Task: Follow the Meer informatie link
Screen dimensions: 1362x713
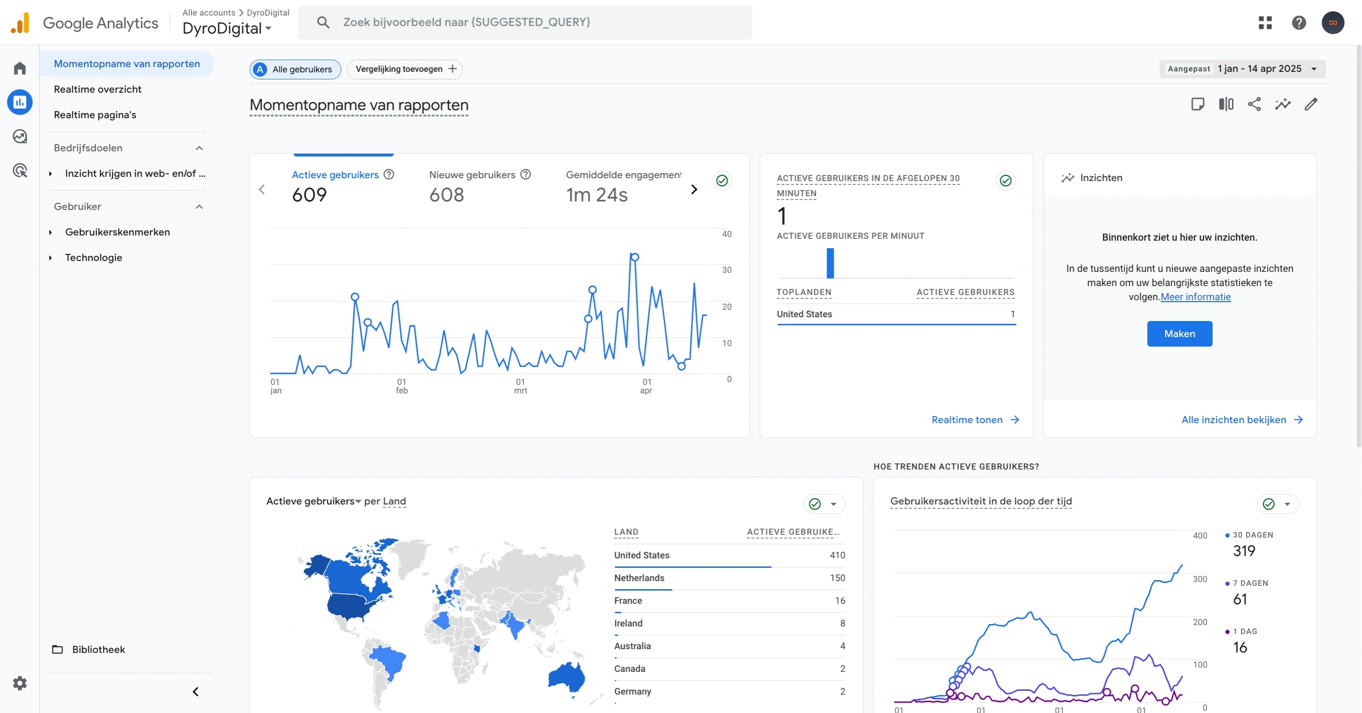Action: click(1196, 296)
